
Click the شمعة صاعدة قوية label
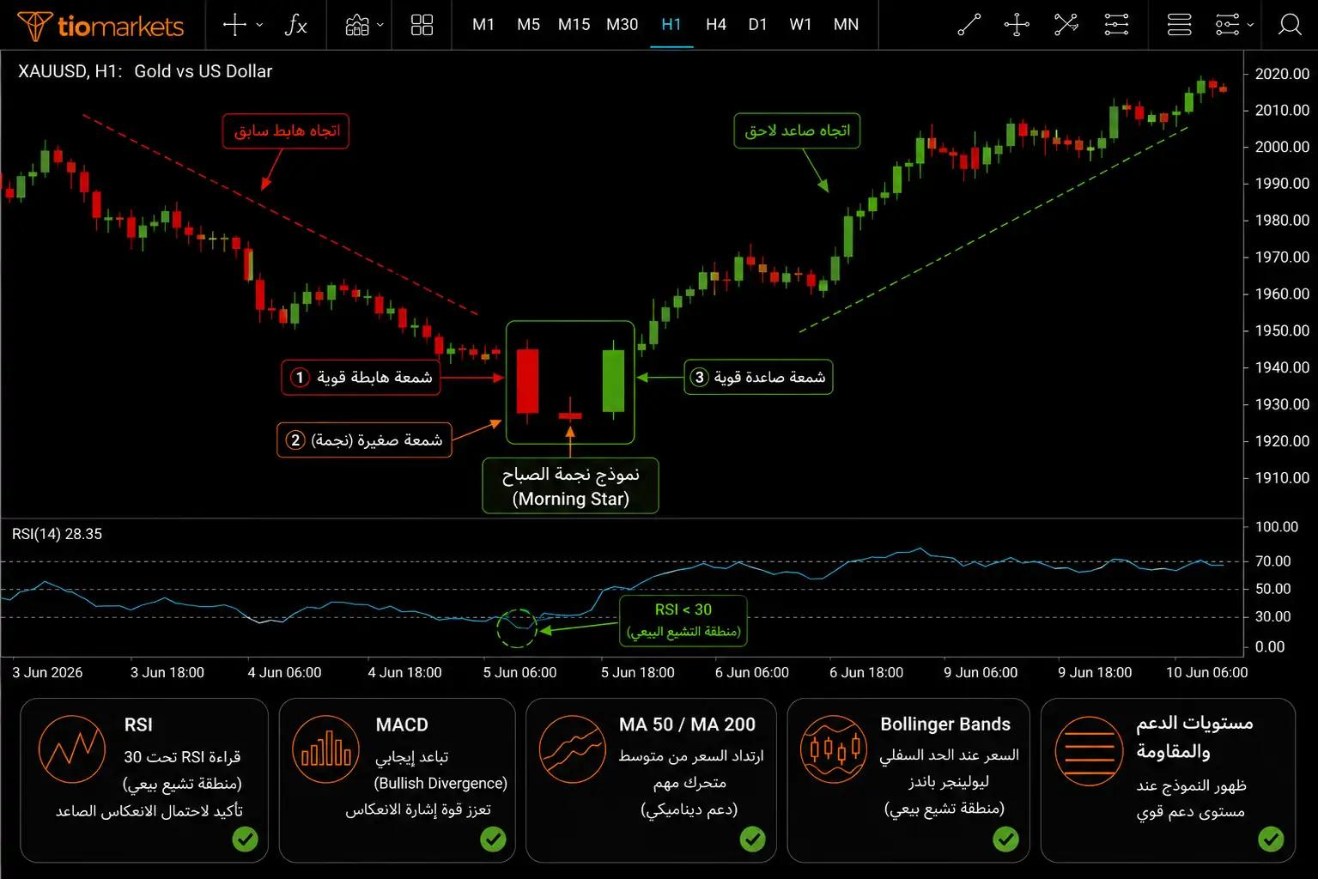tap(758, 377)
